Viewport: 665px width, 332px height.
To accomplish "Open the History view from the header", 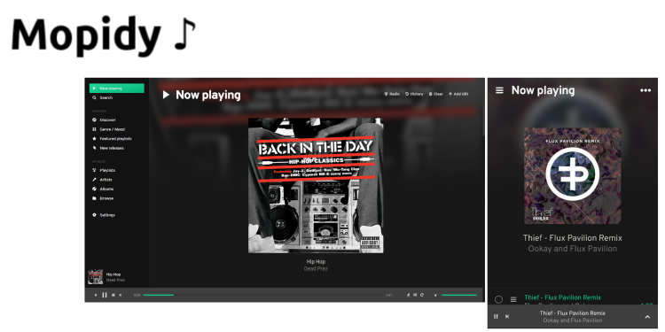I will (x=414, y=94).
